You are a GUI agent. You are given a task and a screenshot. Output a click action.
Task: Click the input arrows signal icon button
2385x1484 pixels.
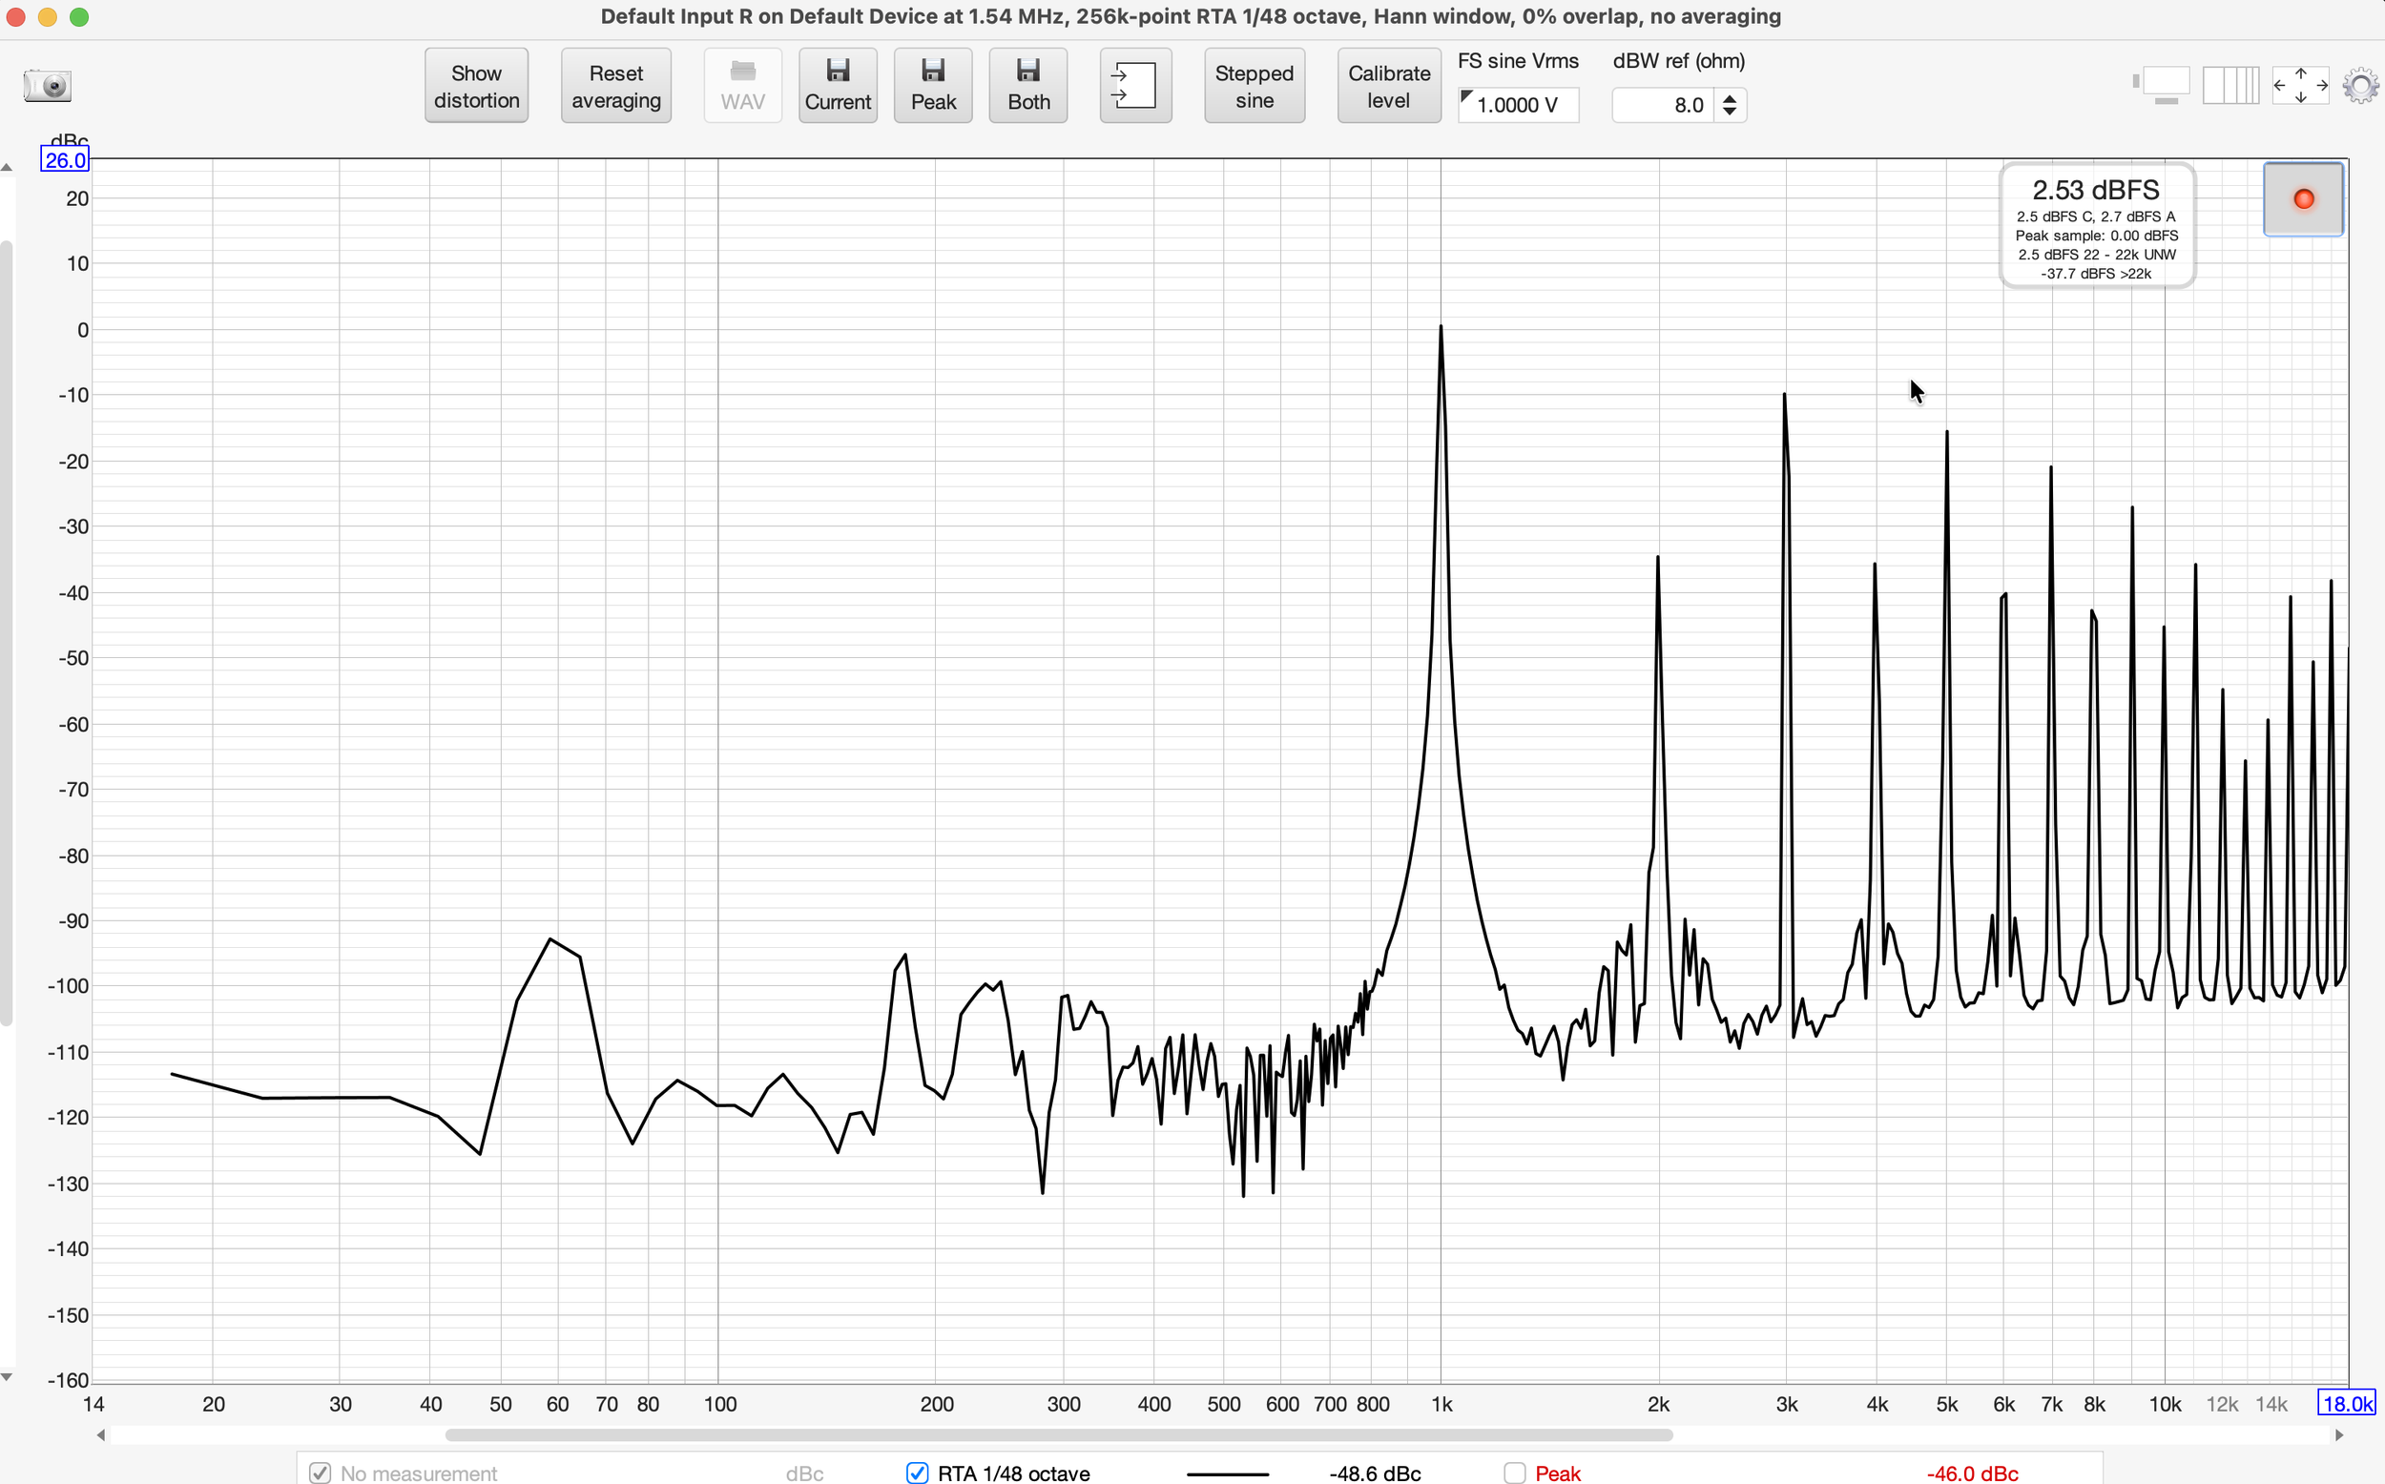click(x=1134, y=86)
